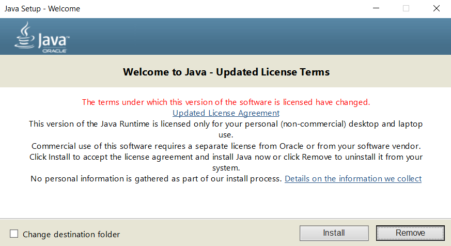Click the empty blue header banner area
This screenshot has height=246, width=451.
point(258,36)
